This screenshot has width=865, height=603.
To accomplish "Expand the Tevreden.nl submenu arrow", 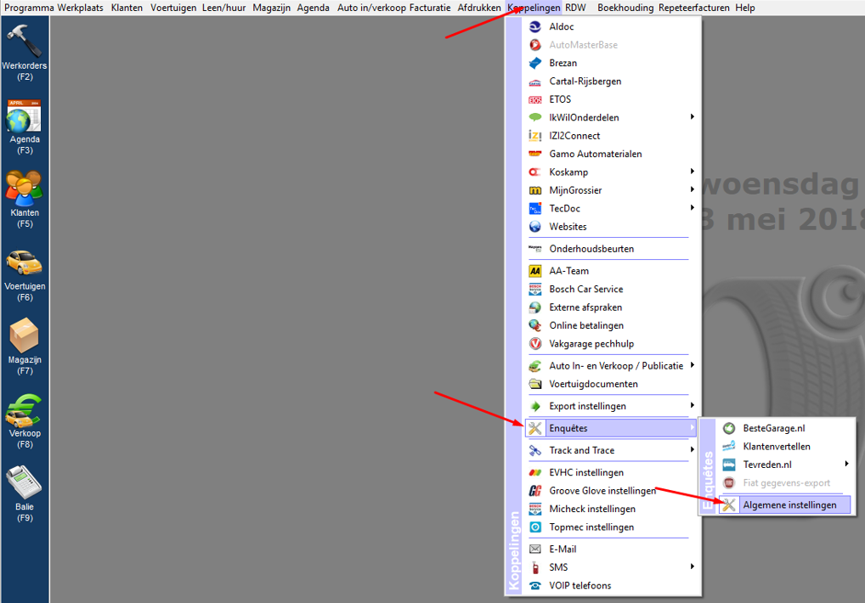I will point(846,464).
